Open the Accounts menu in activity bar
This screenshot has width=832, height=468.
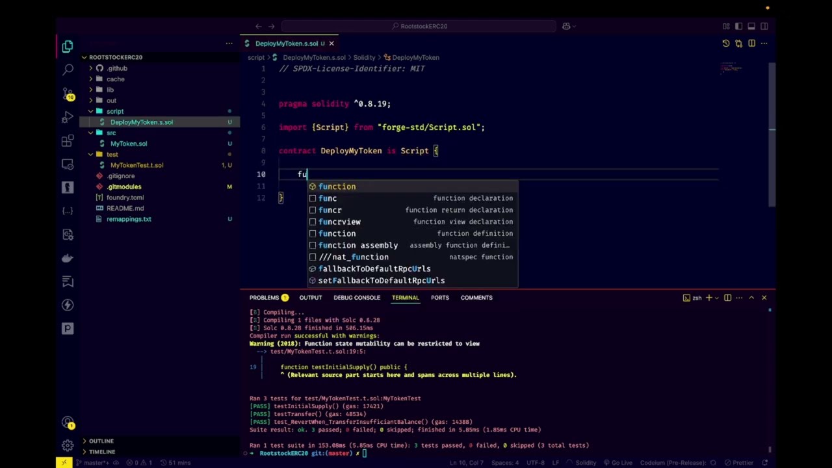tap(68, 422)
